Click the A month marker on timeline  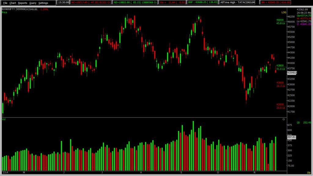141,172
